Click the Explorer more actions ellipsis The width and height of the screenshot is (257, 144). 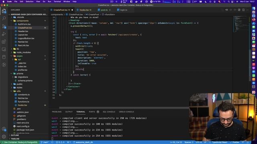45,10
